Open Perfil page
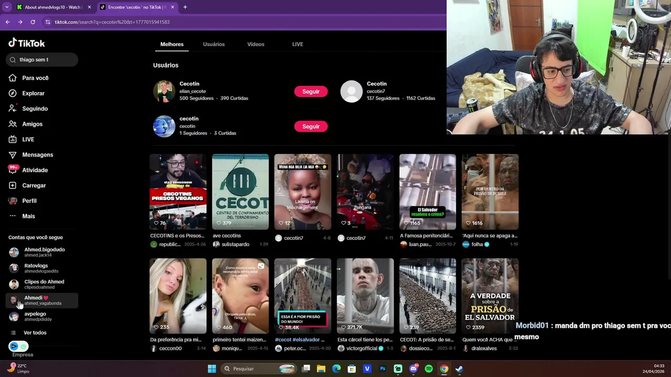Image resolution: width=671 pixels, height=377 pixels. (x=29, y=201)
